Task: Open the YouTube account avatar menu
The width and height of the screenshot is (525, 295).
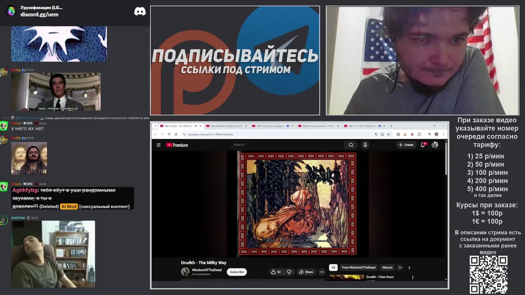Action: click(x=435, y=145)
